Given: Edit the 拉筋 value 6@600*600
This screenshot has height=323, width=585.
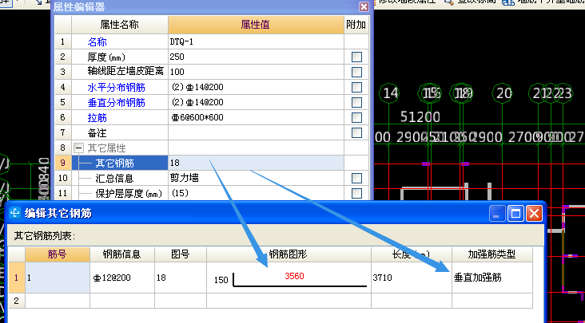Looking at the screenshot, I should (256, 117).
